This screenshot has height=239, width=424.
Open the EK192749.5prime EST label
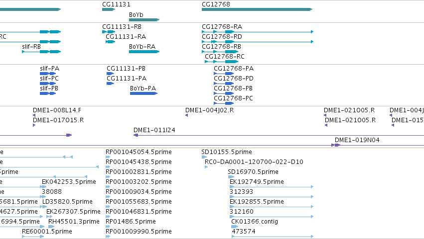[x=257, y=182]
